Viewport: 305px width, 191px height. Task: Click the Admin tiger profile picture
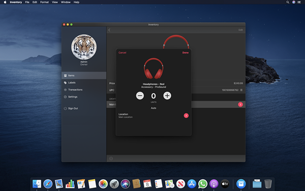click(84, 47)
